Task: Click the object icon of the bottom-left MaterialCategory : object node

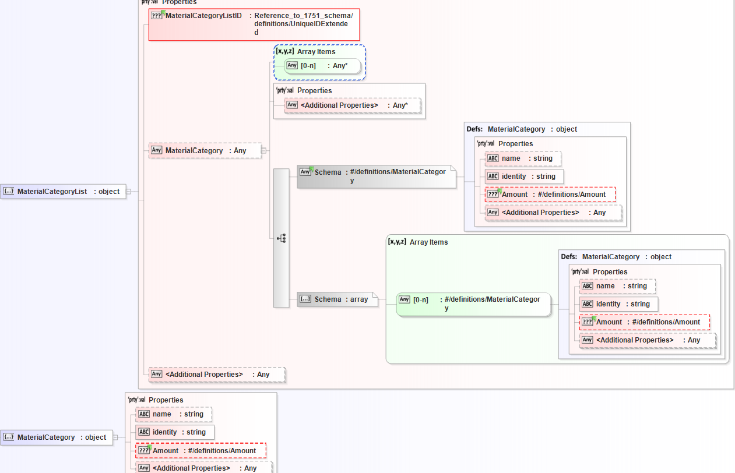Action: coord(9,437)
